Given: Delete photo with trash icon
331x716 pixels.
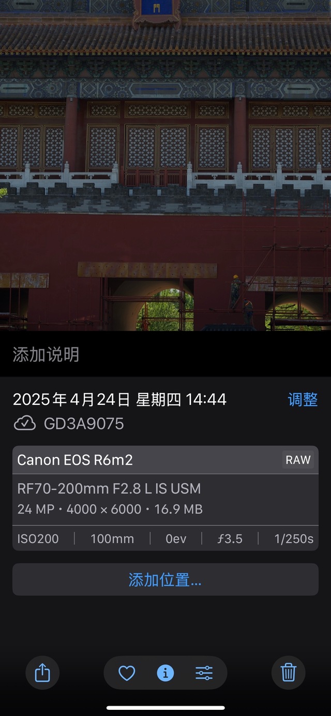Looking at the screenshot, I should coord(288,673).
